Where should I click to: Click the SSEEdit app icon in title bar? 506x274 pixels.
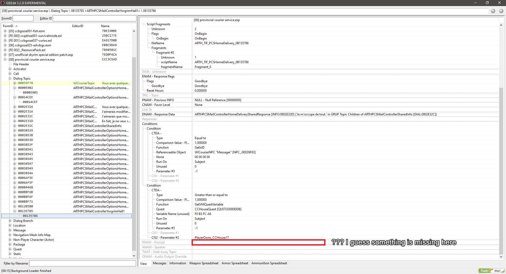pos(3,3)
